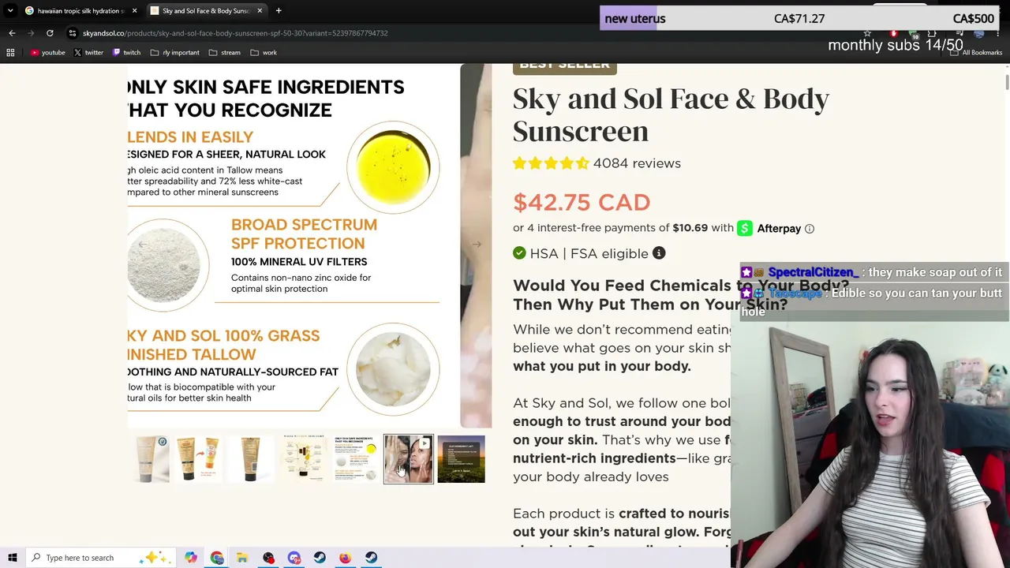The image size is (1010, 568).
Task: Expand the rly important bookmarks folder
Action: (175, 53)
